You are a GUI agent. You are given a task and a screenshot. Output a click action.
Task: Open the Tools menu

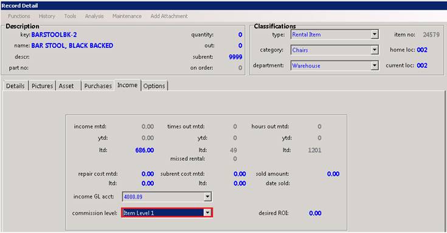[x=70, y=16]
